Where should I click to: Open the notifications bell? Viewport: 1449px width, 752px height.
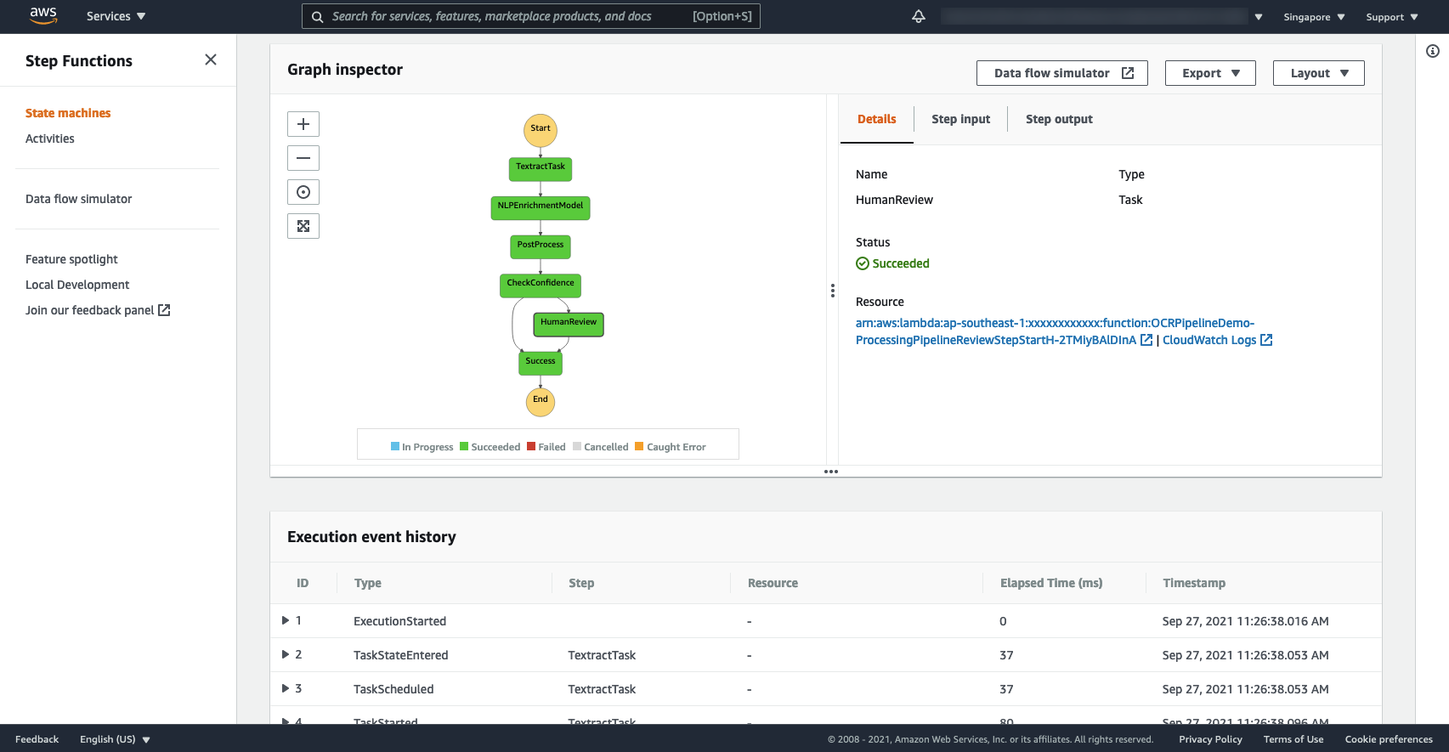tap(919, 16)
